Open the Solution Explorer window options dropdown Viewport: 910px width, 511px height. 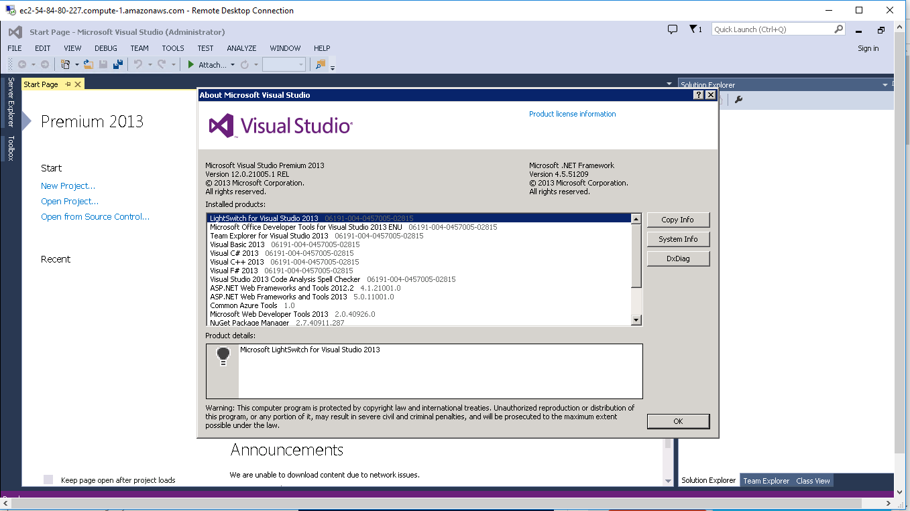(x=885, y=85)
